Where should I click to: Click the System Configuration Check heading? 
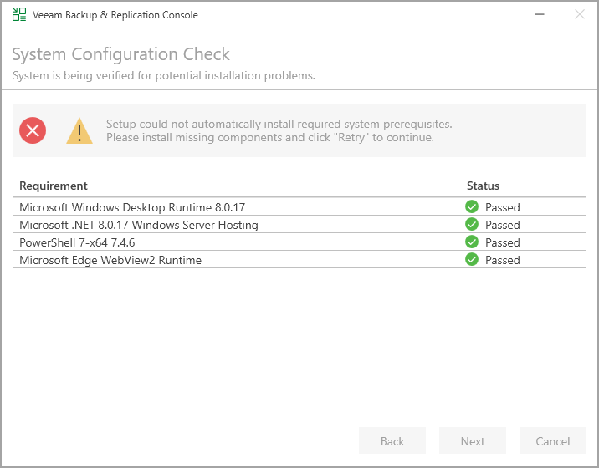(x=120, y=54)
